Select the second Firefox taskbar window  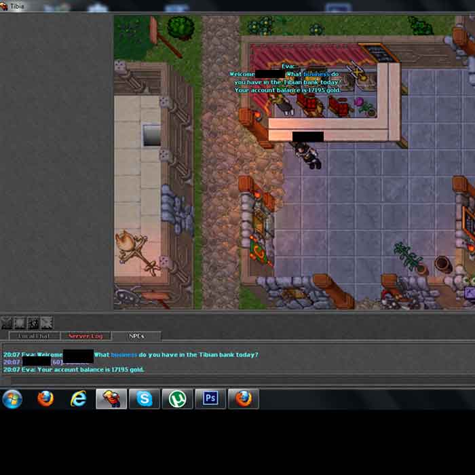click(x=243, y=399)
